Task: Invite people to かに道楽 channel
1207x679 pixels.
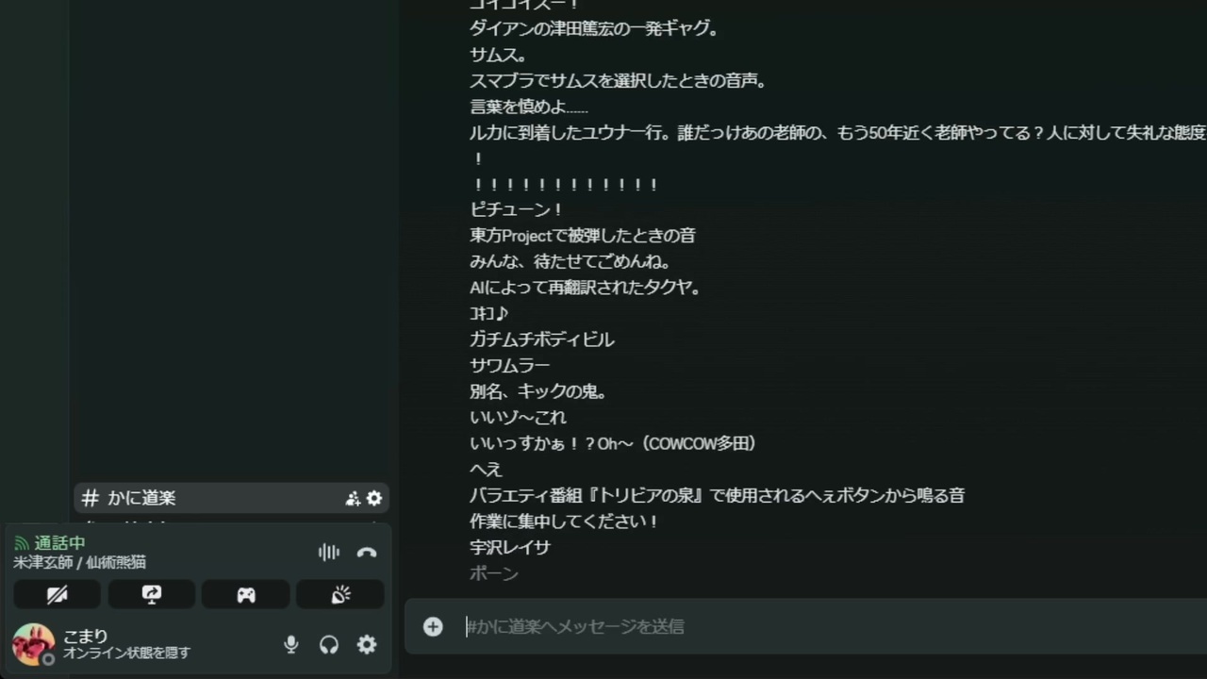Action: coord(353,498)
